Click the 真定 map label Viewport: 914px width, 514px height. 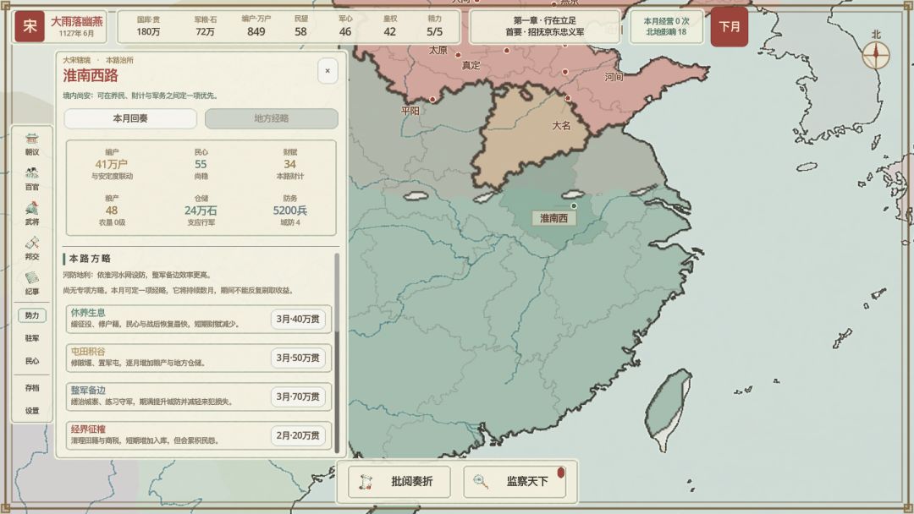[471, 65]
